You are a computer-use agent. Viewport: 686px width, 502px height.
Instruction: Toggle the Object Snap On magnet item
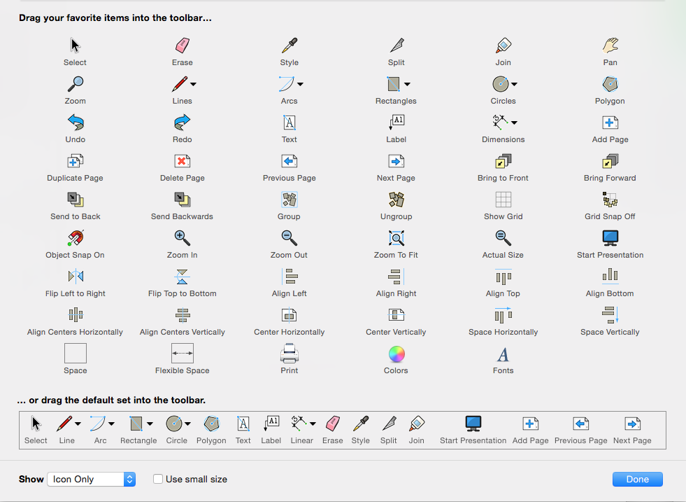[76, 239]
